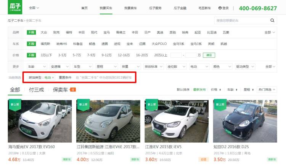Choose price range 3万以下
The width and height of the screenshot is (286, 168).
46,55
